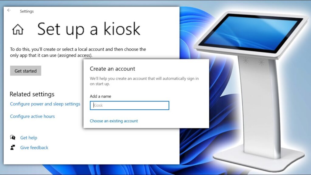Click the back arrow in Settings
The height and width of the screenshot is (175, 311).
point(9,10)
